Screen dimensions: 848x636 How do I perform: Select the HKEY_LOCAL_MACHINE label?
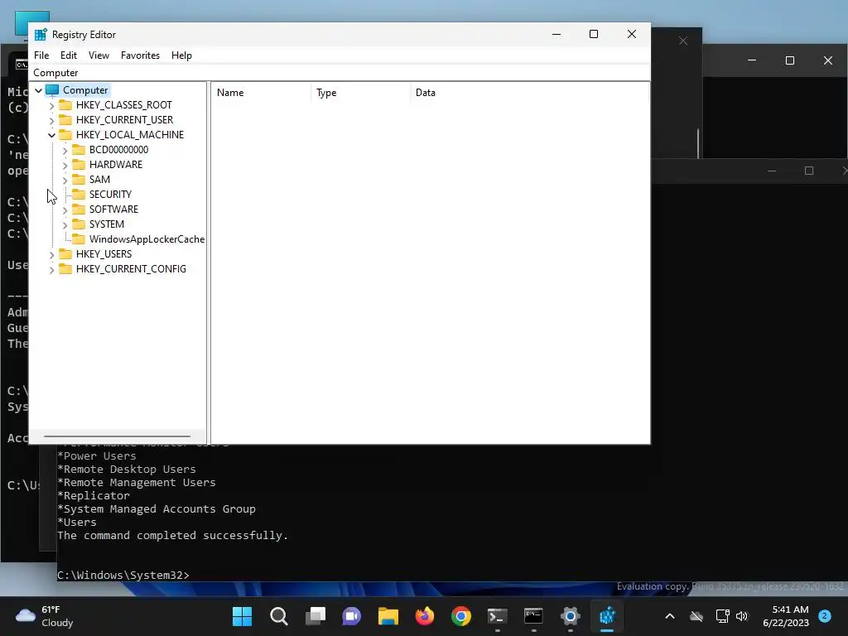click(x=130, y=135)
